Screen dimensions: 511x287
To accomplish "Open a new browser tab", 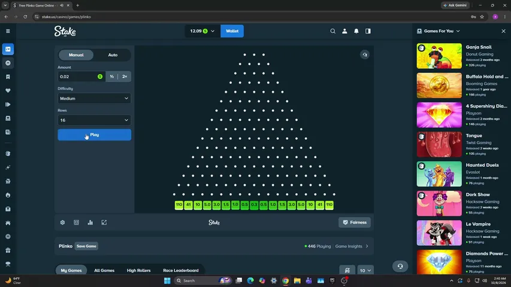I will tap(77, 5).
